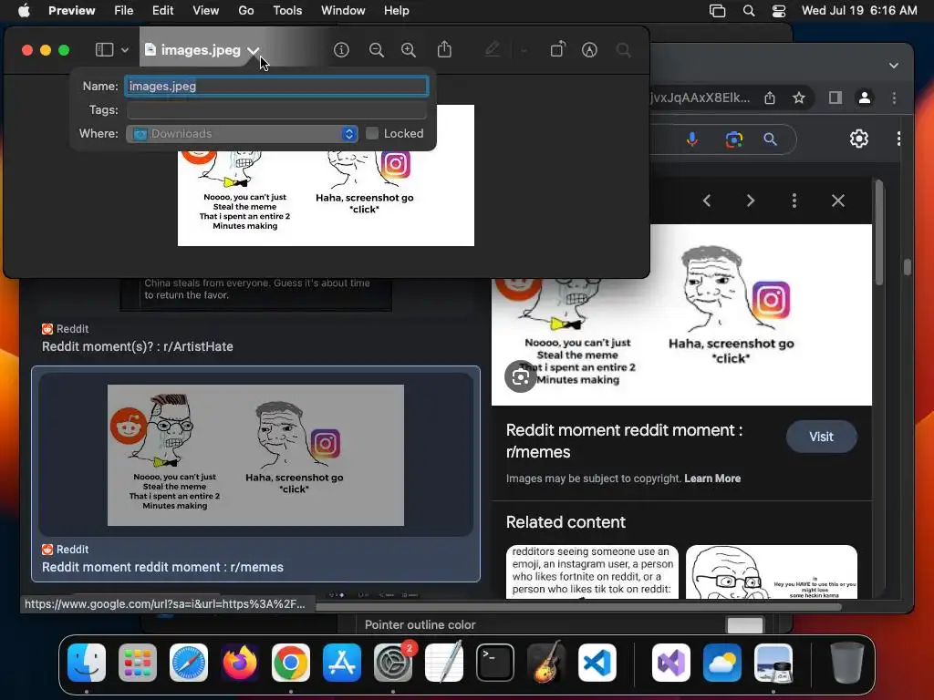This screenshot has height=700, width=934.
Task: Open Stage Manager icon in the menu bar
Action: click(x=717, y=11)
